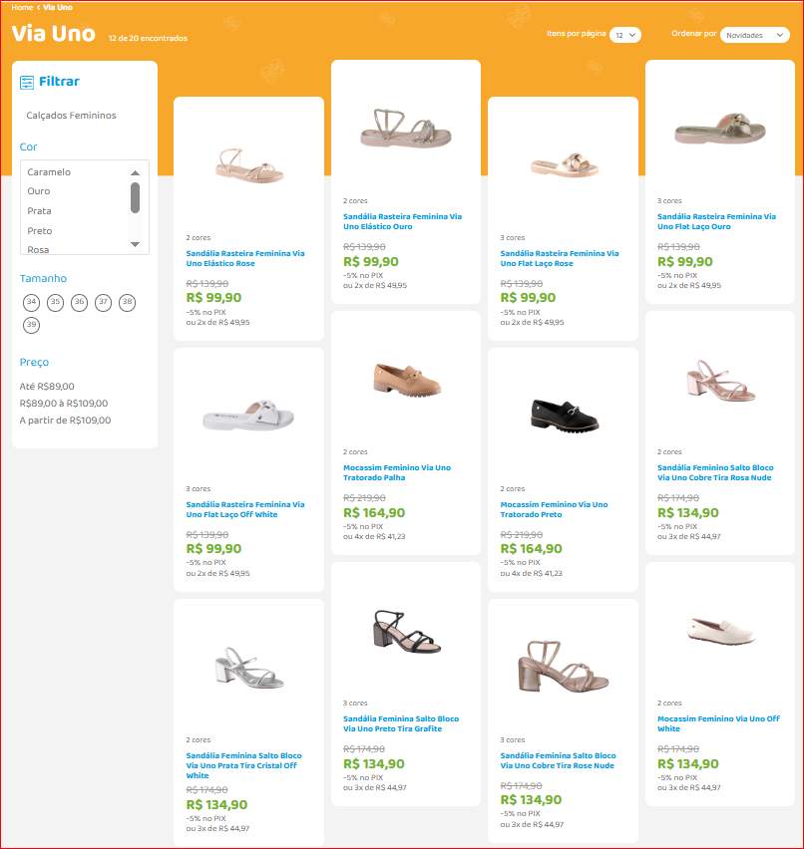Screen dimensions: 804x849
Task: Filter by price Até R$89,00
Action: coord(47,387)
